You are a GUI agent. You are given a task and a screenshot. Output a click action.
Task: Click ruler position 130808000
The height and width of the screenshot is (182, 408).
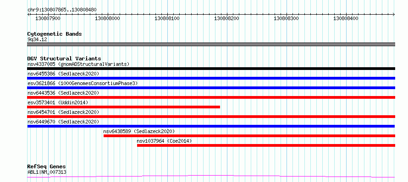(x=107, y=18)
